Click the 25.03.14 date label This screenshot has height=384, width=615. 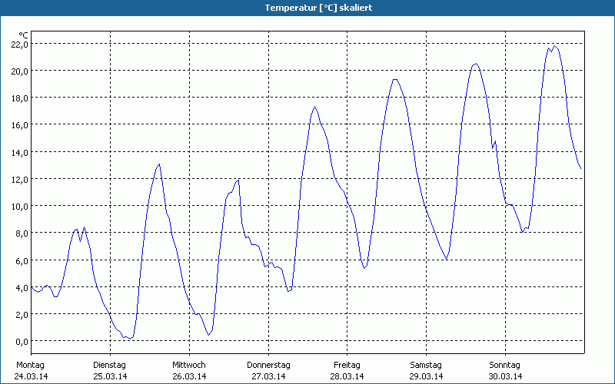pyautogui.click(x=109, y=376)
